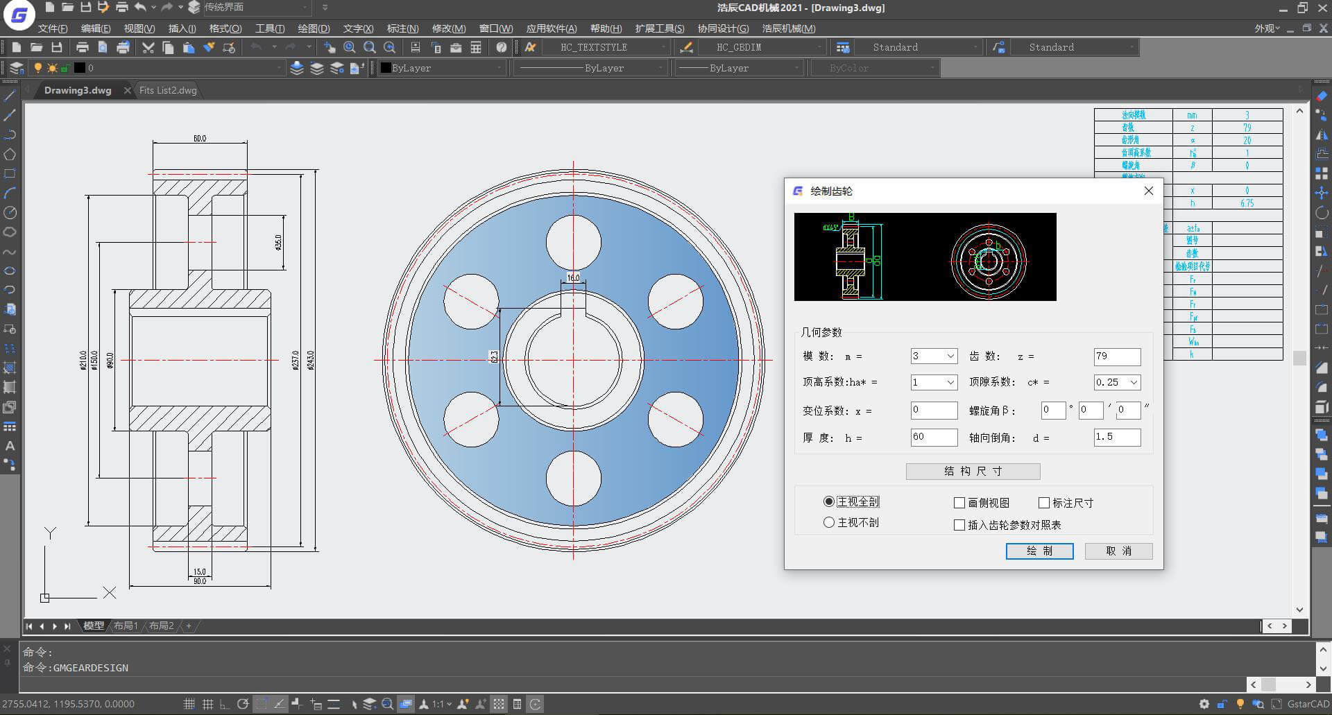Screen dimensions: 1332x715
Task: Click the New file icon in standard toolbar
Action: tap(17, 47)
